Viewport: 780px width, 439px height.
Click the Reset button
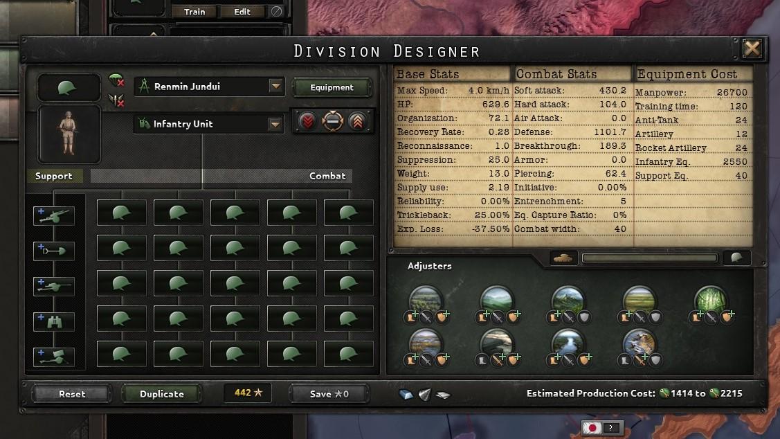tap(70, 393)
